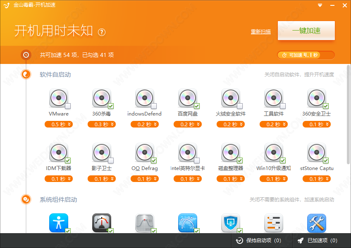
Task: Select the stStone Captu disc icon
Action: [x=317, y=152]
